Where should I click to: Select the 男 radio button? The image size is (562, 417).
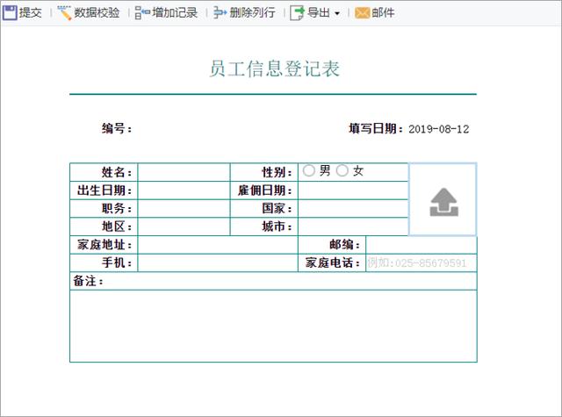[308, 170]
